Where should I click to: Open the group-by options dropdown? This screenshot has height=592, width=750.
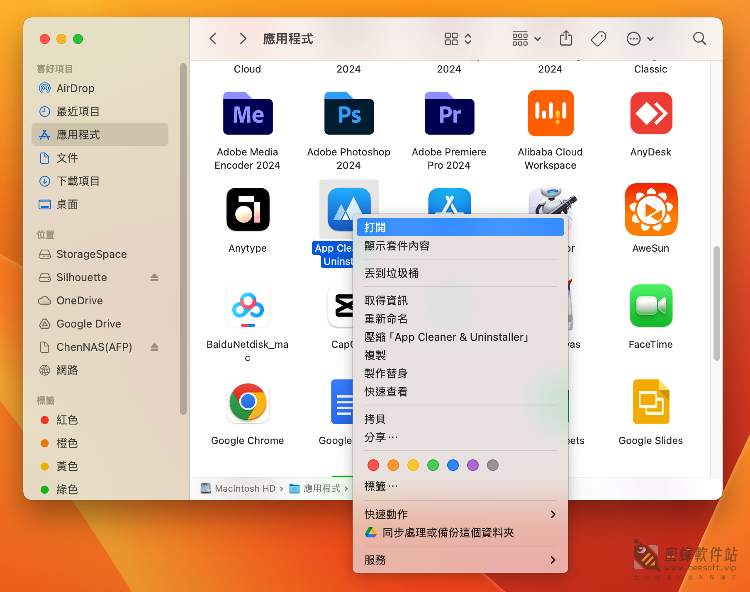(x=526, y=39)
